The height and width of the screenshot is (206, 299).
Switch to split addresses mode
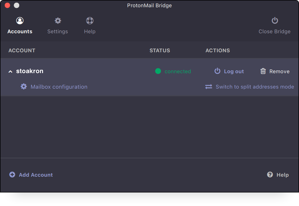(255, 87)
